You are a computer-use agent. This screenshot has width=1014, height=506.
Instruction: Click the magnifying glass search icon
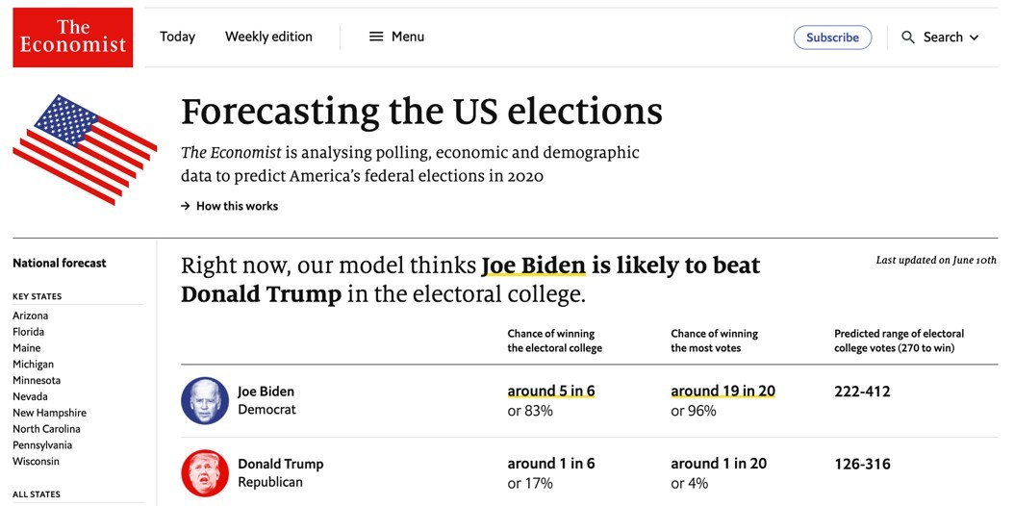(x=908, y=38)
